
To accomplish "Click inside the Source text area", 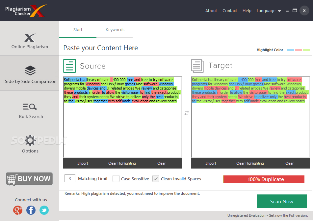I will [x=122, y=117].
